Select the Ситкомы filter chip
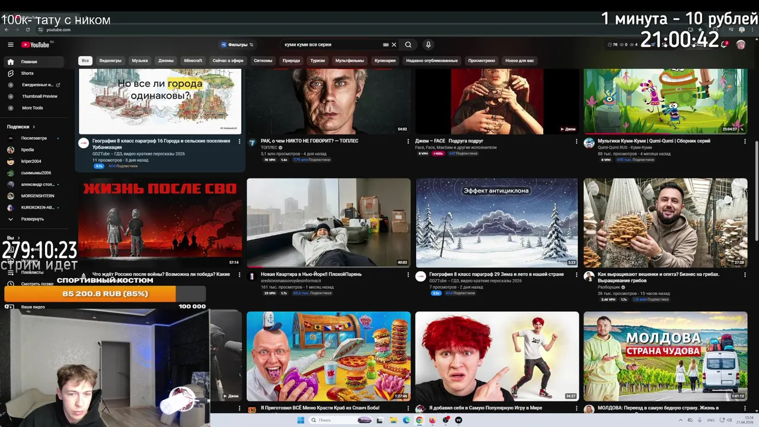759x427 pixels. point(263,60)
